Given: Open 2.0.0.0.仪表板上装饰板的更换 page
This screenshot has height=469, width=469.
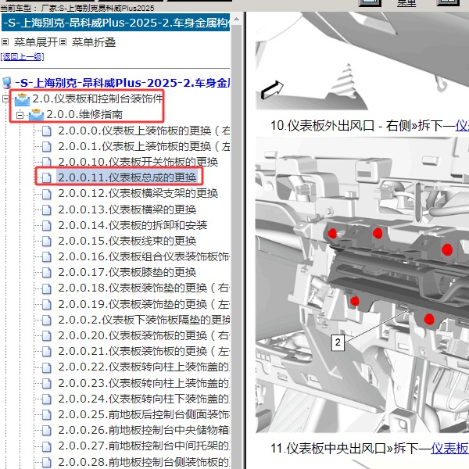Looking at the screenshot, I should pos(144,131).
